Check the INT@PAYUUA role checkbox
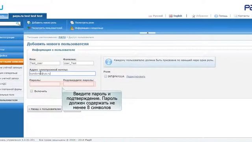The height and width of the screenshot is (142, 252). tap(106, 76)
